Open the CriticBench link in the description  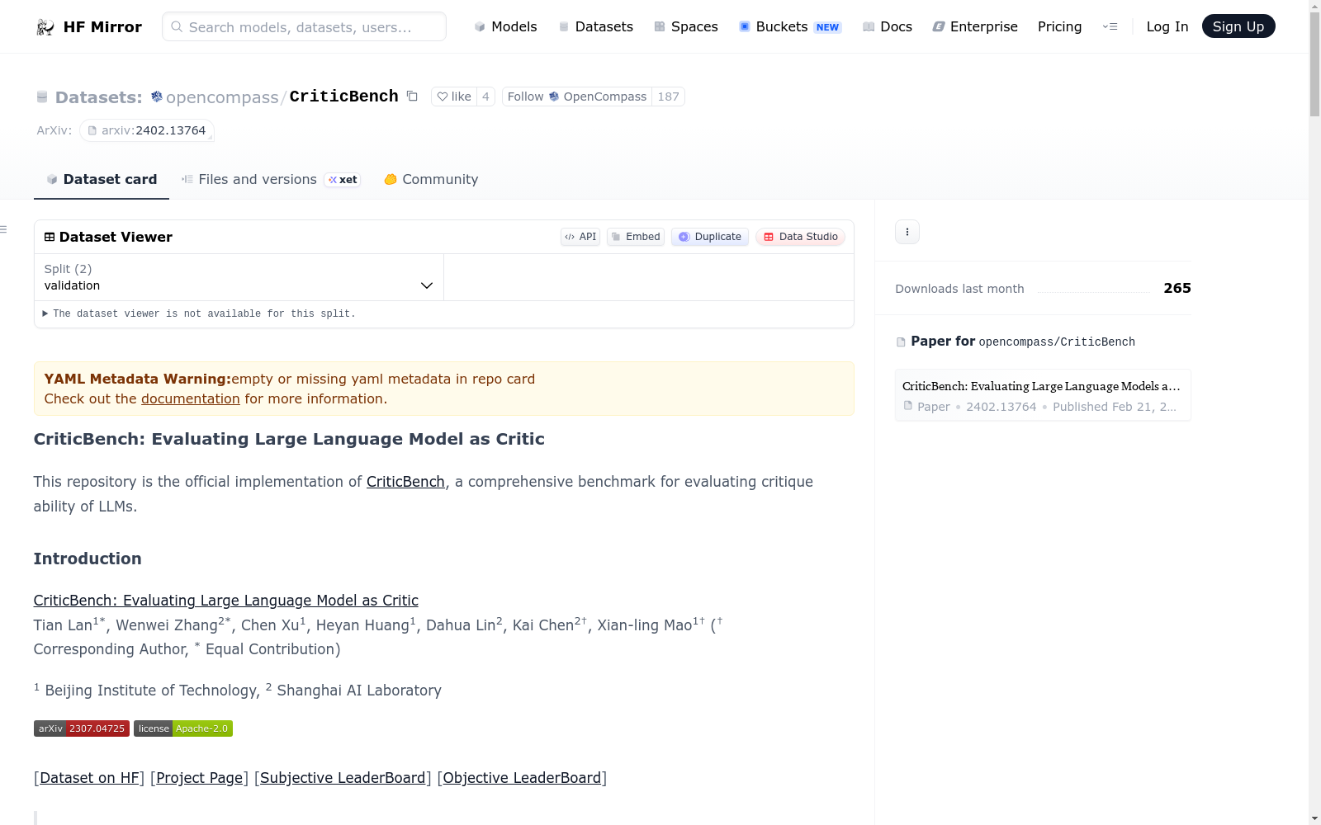pos(405,482)
